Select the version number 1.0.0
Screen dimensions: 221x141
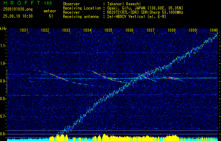tap(48, 3)
